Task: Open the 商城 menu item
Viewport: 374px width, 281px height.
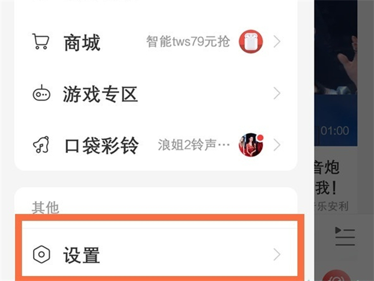Action: click(x=156, y=42)
